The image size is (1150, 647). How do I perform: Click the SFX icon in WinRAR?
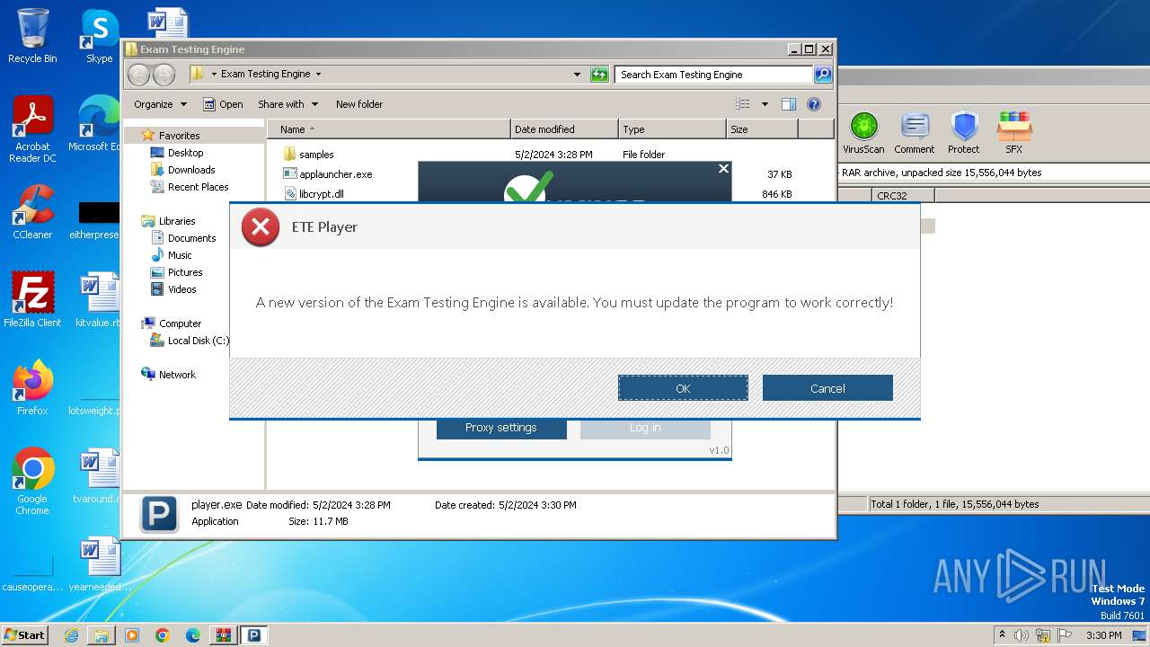pyautogui.click(x=1013, y=133)
